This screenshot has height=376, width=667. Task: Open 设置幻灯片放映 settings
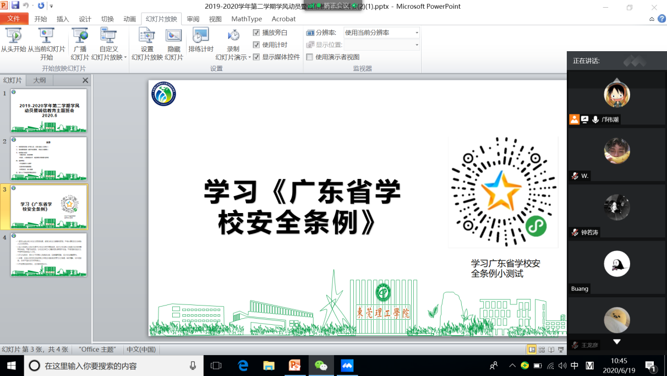(x=147, y=36)
